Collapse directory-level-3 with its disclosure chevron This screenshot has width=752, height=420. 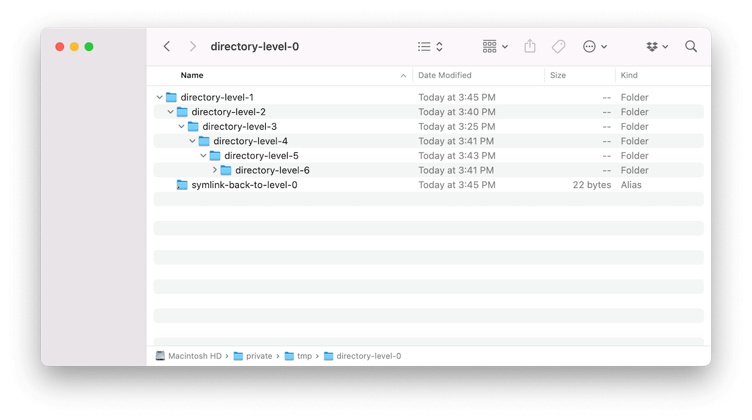coord(181,127)
